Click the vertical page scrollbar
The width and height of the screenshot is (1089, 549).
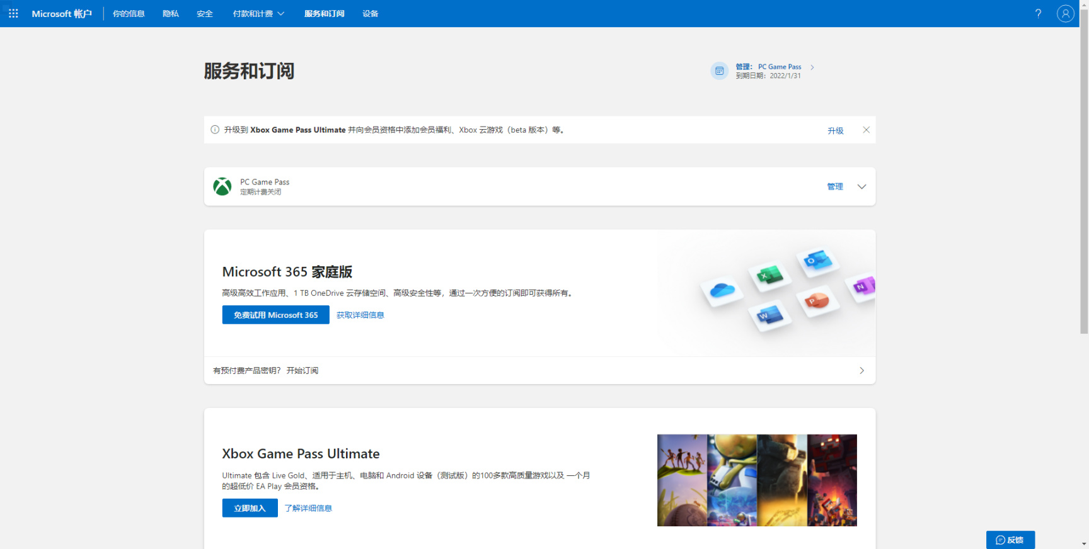click(1084, 170)
